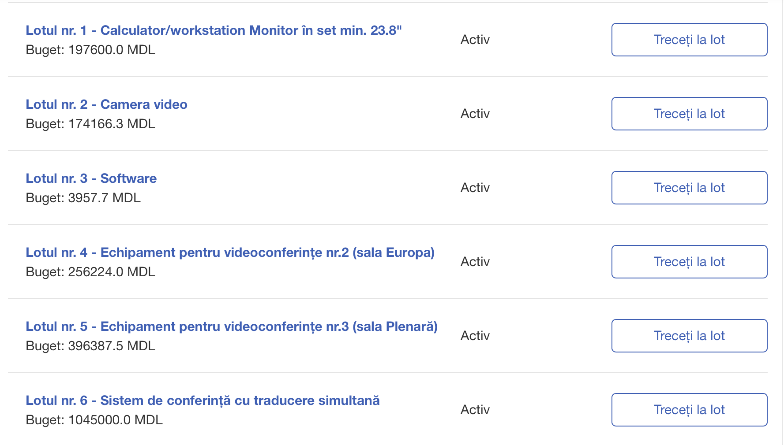Click the Buget 1045000.0 MDL text

(94, 420)
